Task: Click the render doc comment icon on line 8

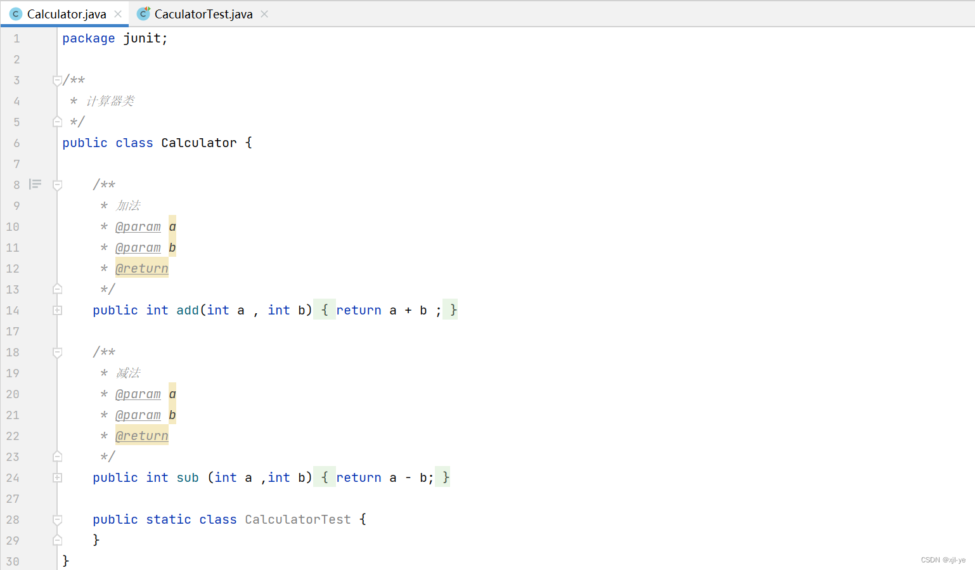Action: pos(36,185)
